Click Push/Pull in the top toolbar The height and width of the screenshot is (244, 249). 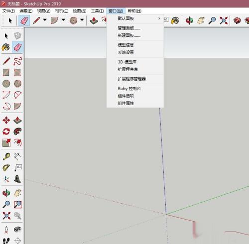(94, 20)
